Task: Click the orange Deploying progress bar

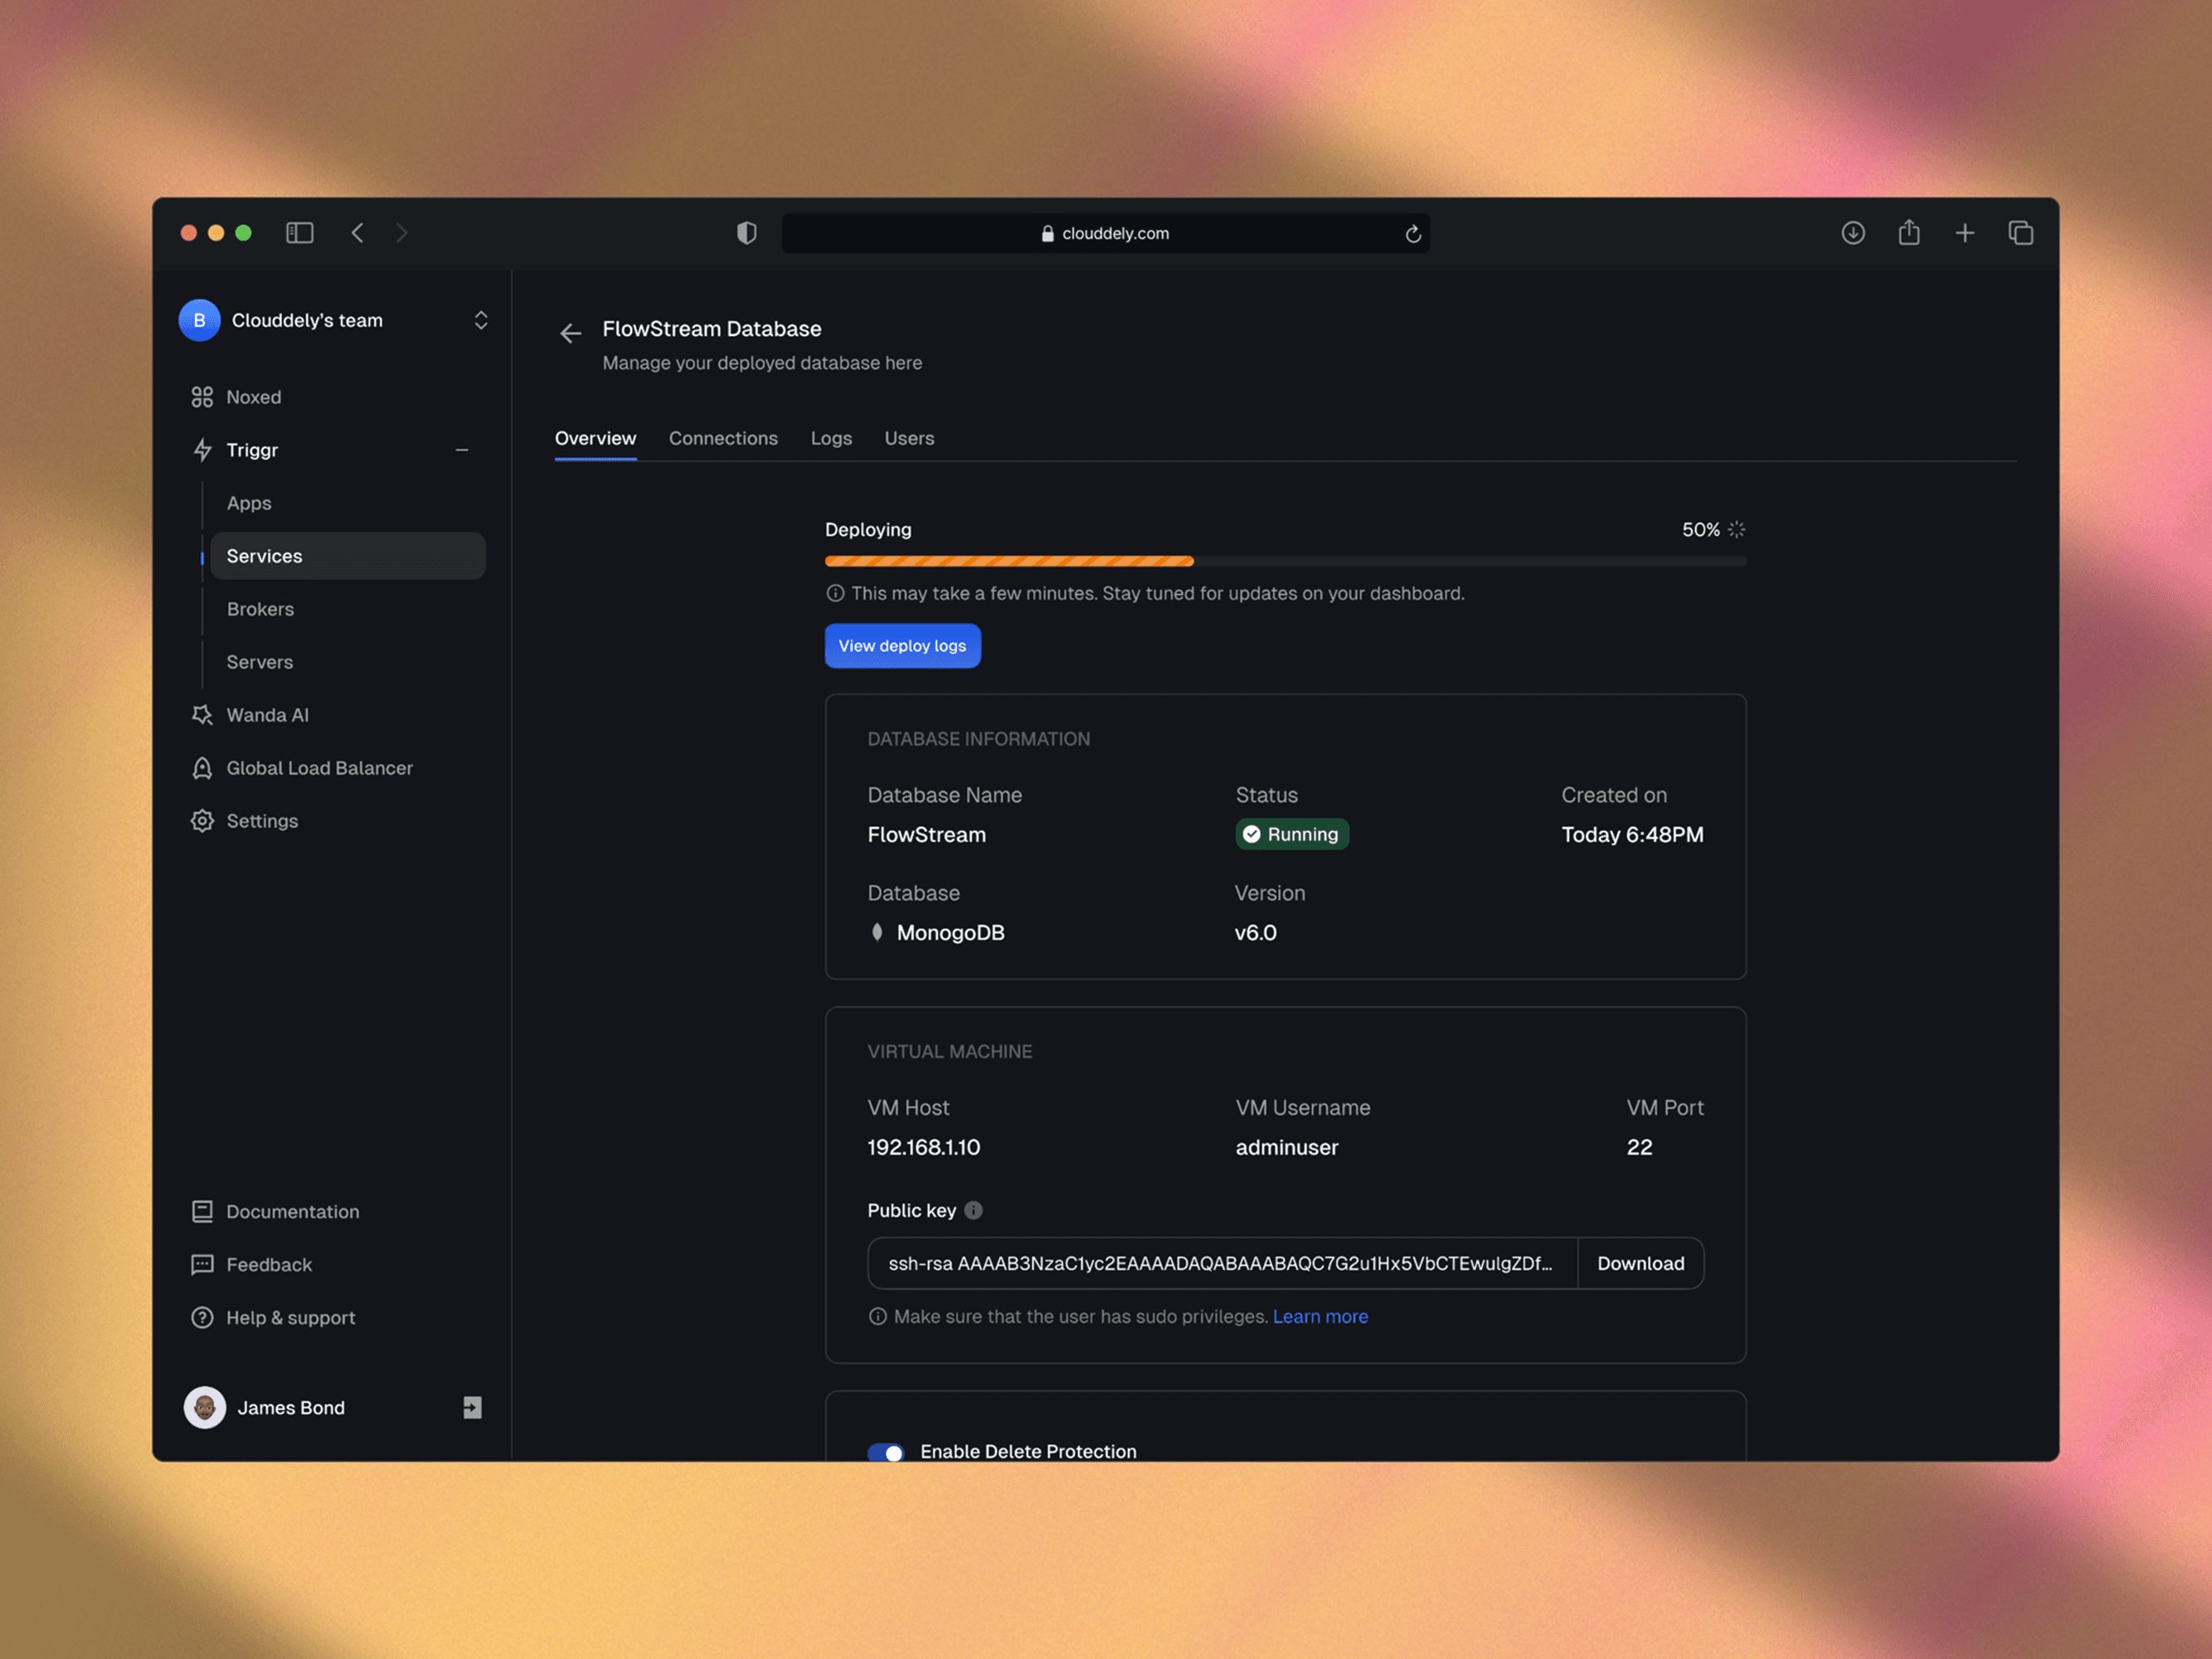Action: [1009, 561]
